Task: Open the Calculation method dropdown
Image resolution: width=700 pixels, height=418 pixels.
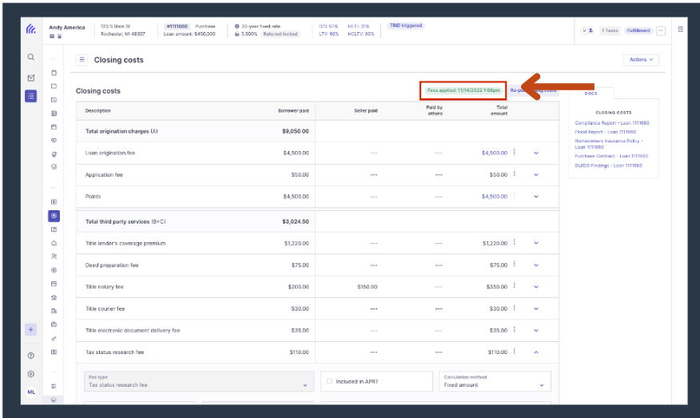Action: click(x=495, y=381)
